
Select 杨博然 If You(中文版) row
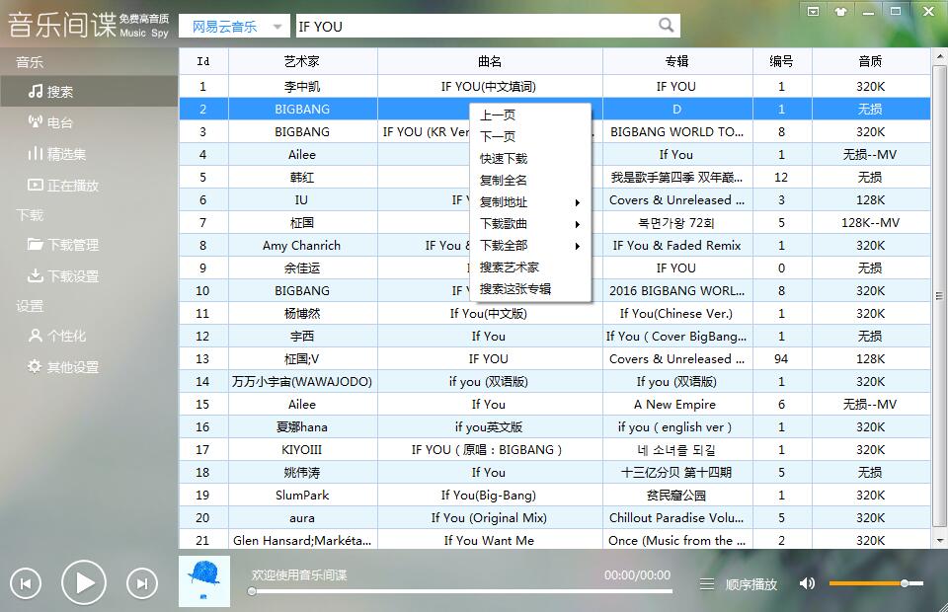click(x=554, y=314)
